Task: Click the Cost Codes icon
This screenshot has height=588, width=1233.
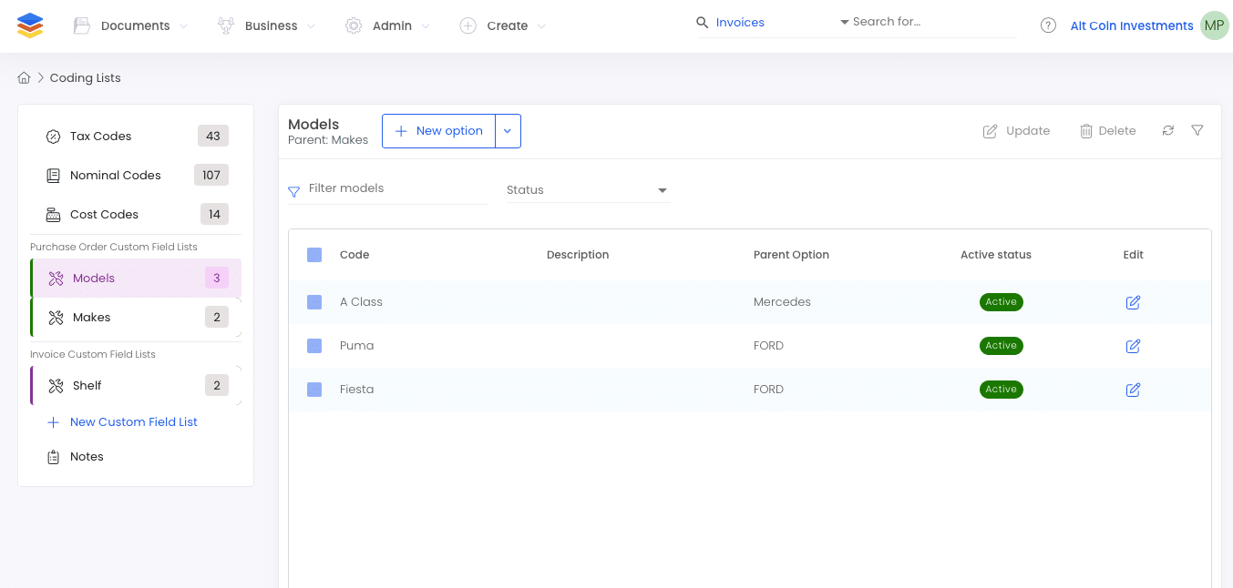Action: (54, 215)
